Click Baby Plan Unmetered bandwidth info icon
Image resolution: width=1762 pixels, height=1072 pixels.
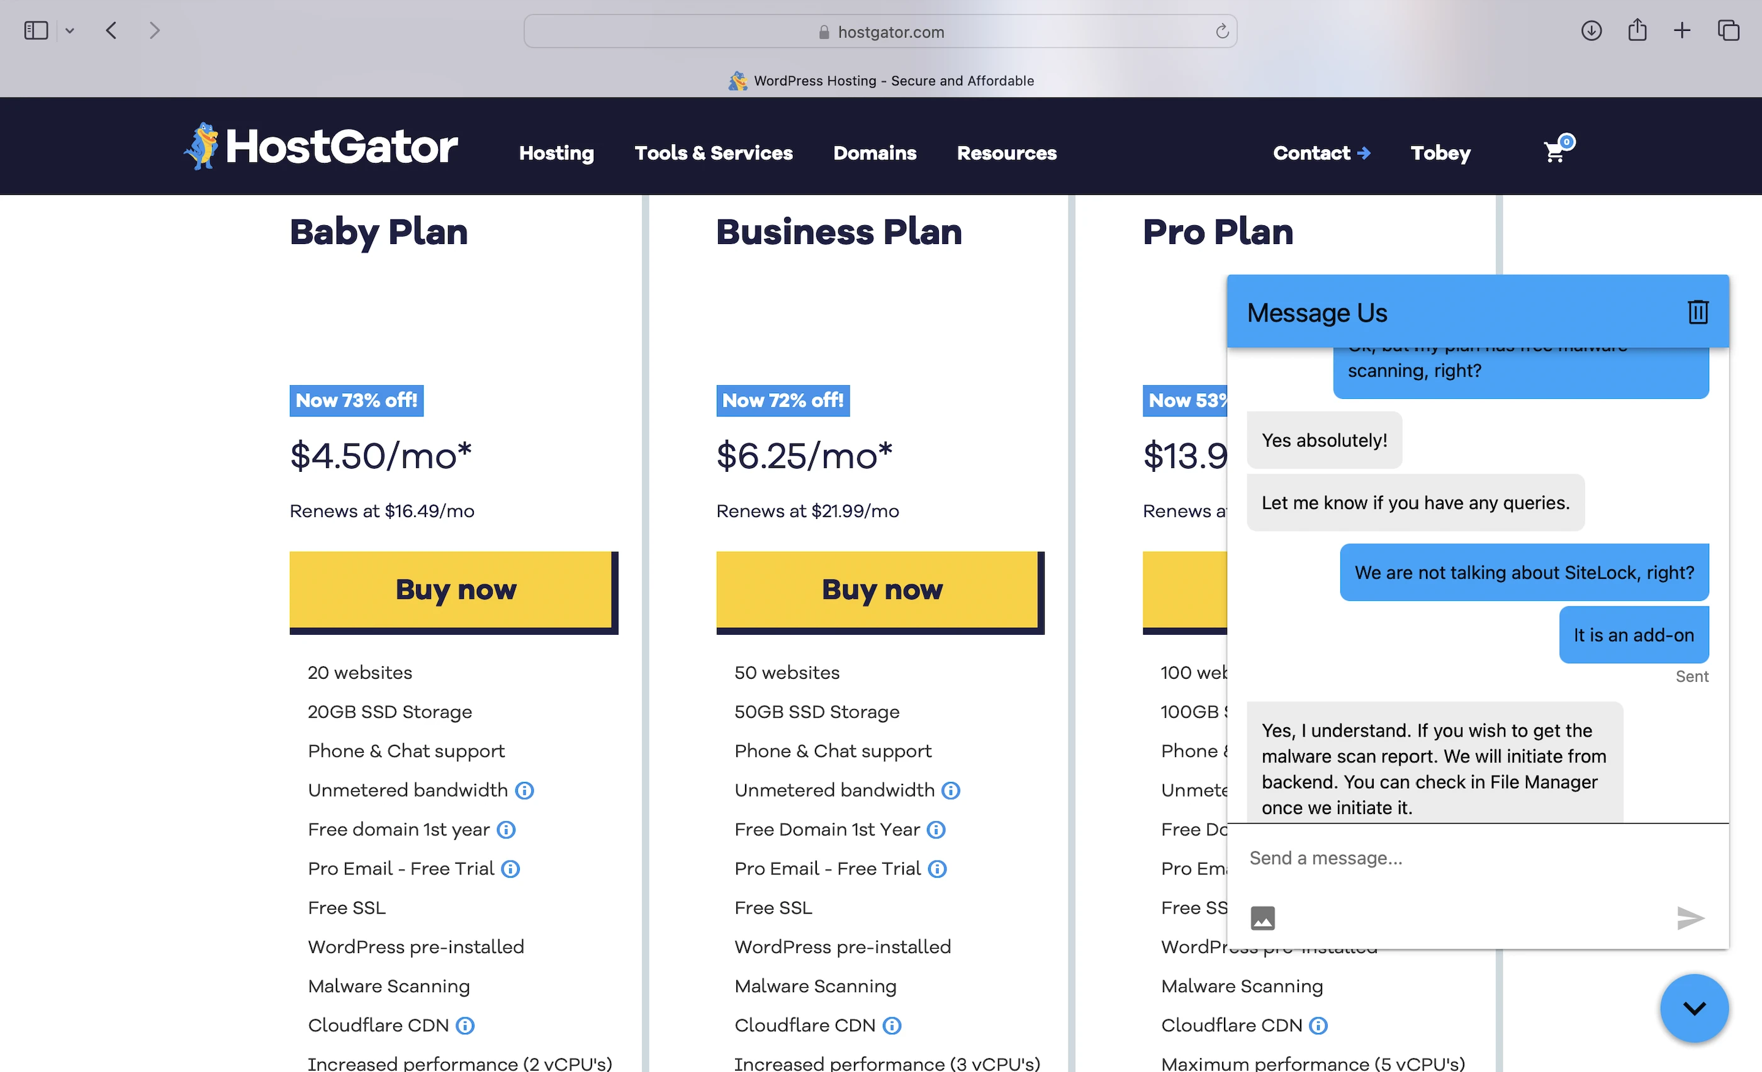tap(524, 790)
